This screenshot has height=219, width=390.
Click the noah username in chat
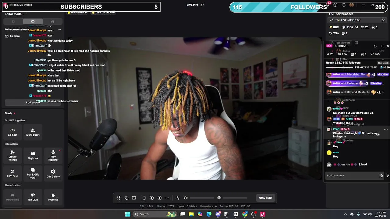click(x=336, y=152)
